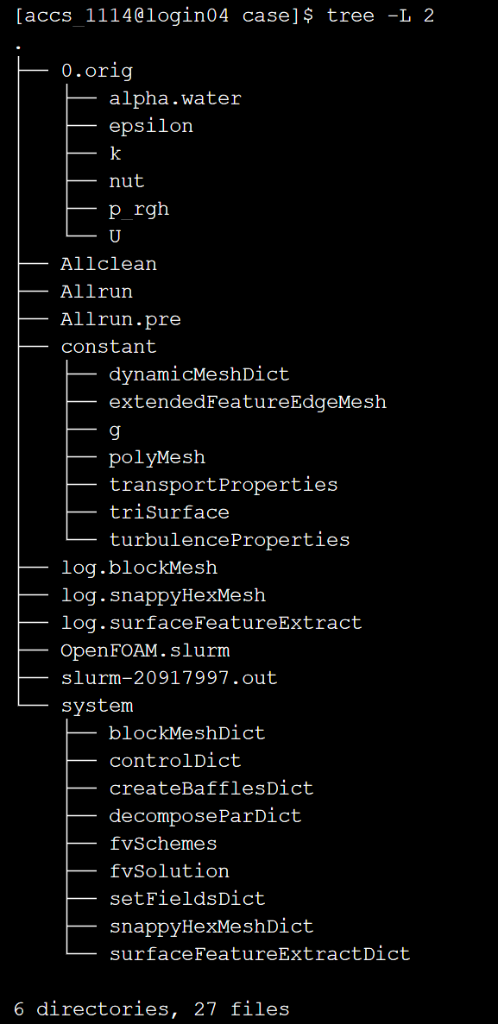Screen dimensions: 498x1024
Task: Click the extendedFeatureEdgeMesh entry
Action: click(x=248, y=402)
